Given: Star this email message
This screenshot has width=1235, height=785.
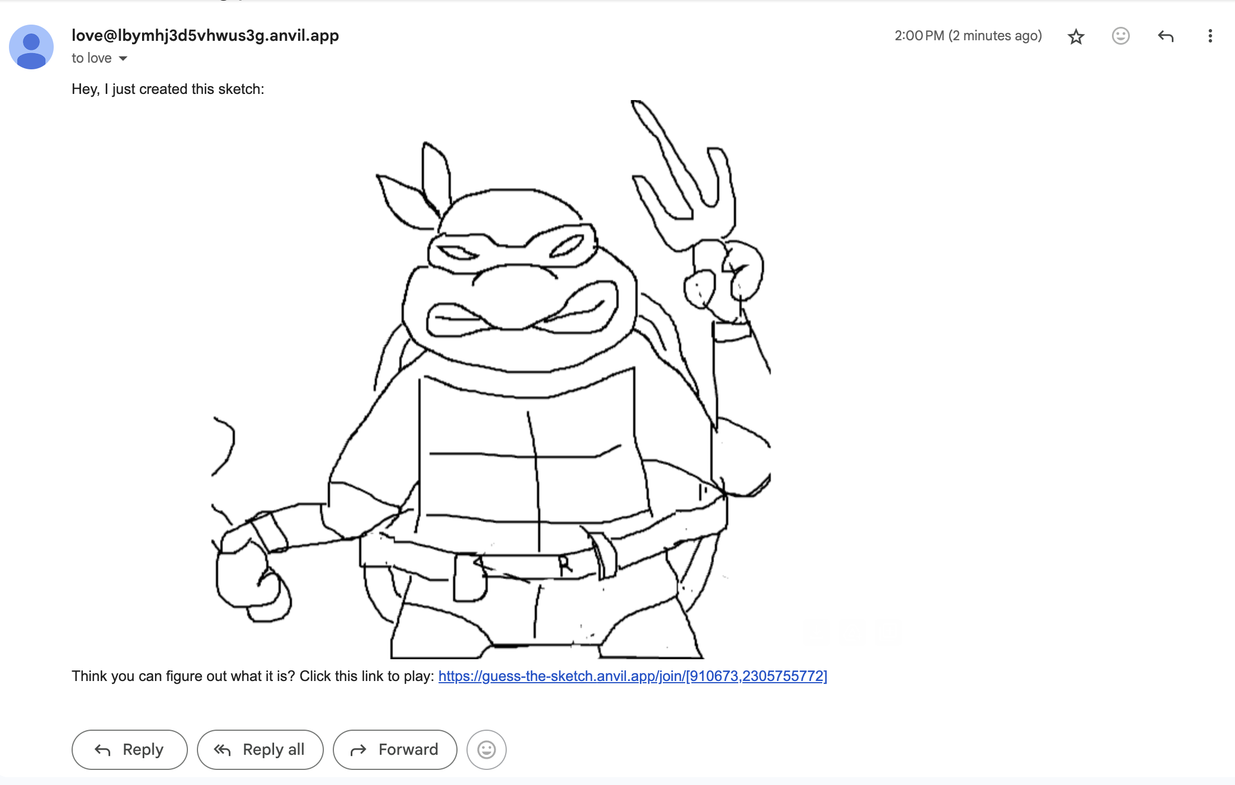Looking at the screenshot, I should (1076, 37).
